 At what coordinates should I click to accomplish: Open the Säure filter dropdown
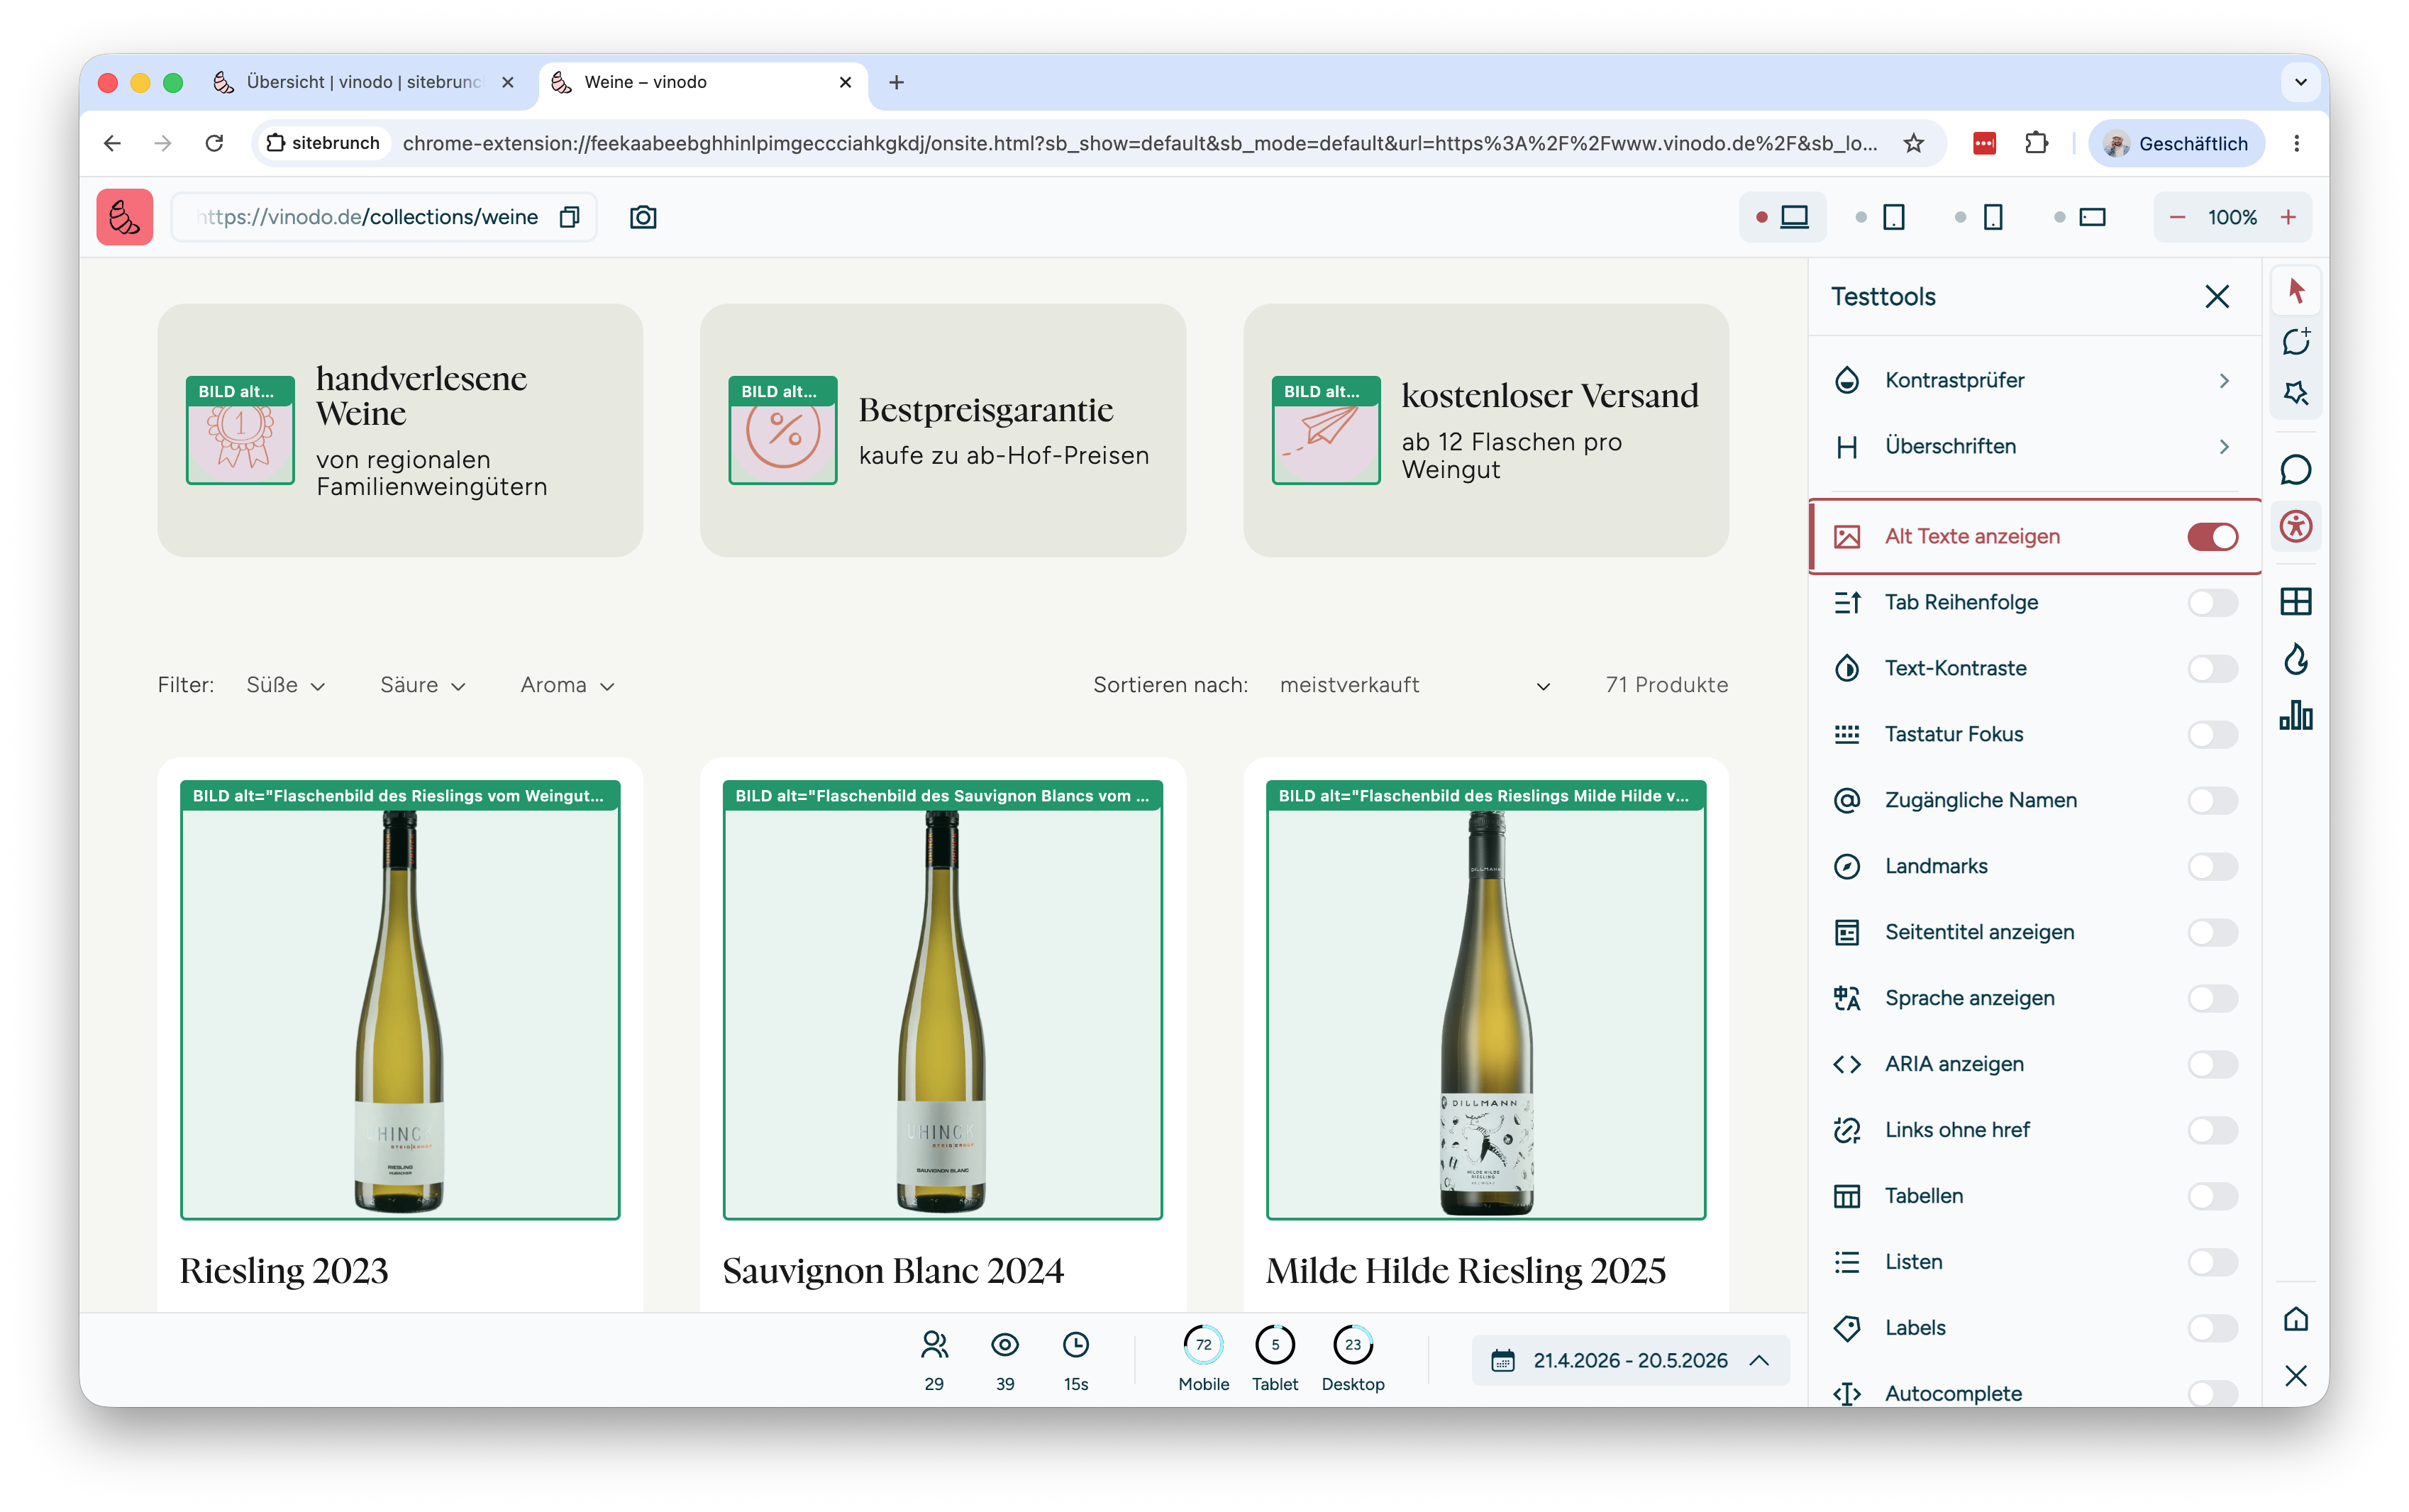point(422,685)
